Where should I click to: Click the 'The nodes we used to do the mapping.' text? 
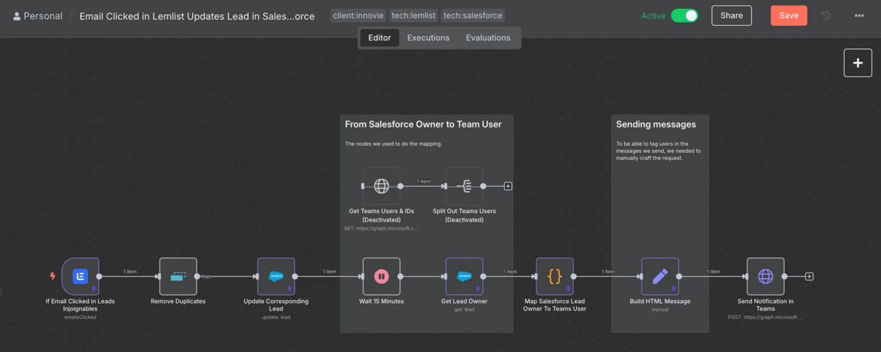[x=393, y=144]
